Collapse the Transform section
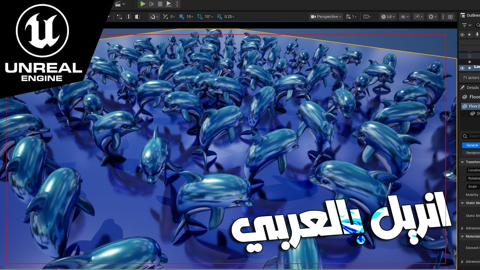Viewport: 480px width, 270px height. (x=462, y=162)
